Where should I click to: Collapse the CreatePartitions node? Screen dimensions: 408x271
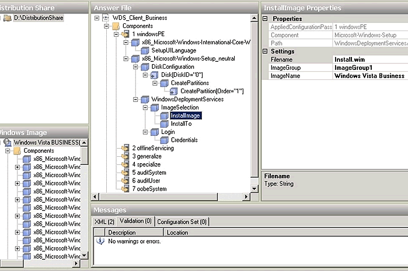155,83
